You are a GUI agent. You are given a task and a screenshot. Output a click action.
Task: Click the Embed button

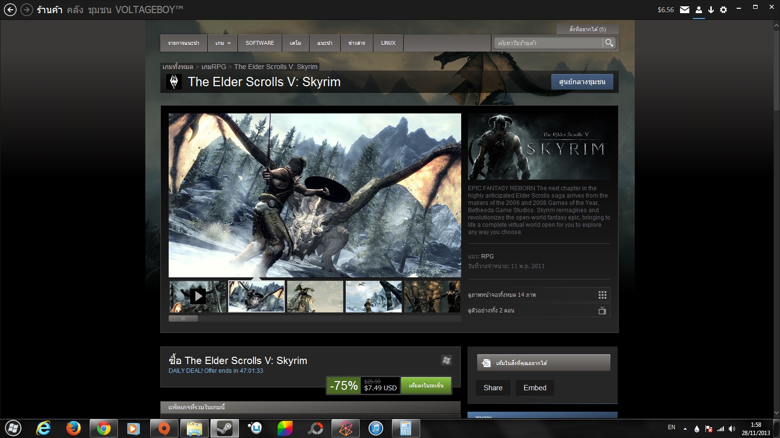pos(535,388)
